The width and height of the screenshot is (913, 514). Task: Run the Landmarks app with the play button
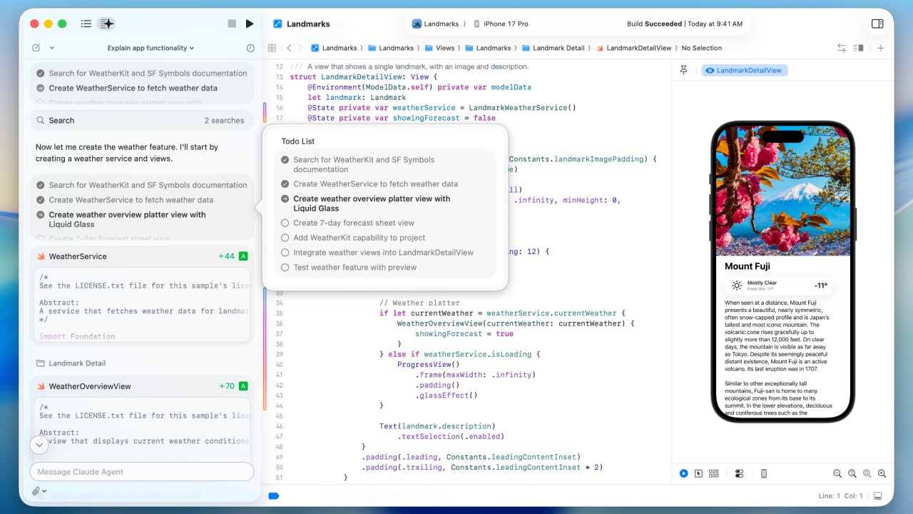click(x=249, y=24)
